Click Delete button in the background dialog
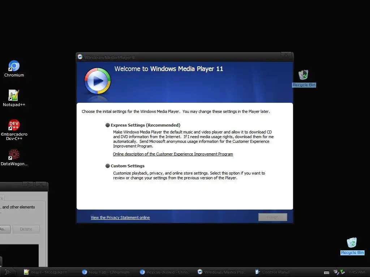Screen dimensions: 370x277 [26, 229]
